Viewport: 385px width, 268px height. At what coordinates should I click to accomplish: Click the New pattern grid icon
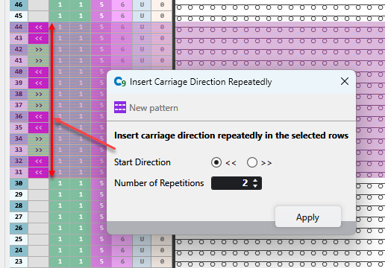(120, 107)
